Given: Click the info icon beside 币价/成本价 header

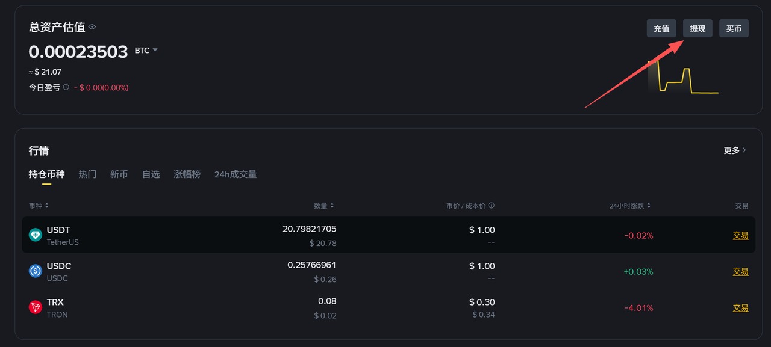Looking at the screenshot, I should click(491, 205).
